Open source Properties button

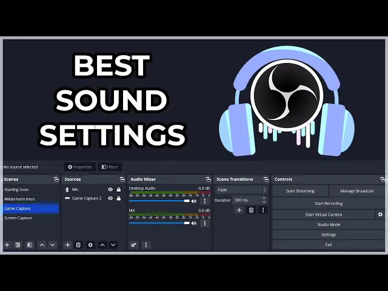[80, 167]
